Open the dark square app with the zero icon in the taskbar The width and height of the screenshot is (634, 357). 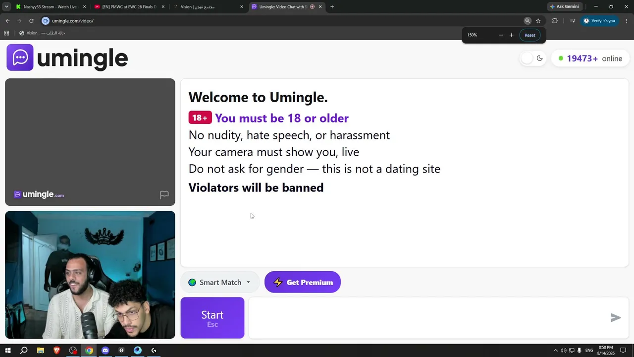pos(121,351)
